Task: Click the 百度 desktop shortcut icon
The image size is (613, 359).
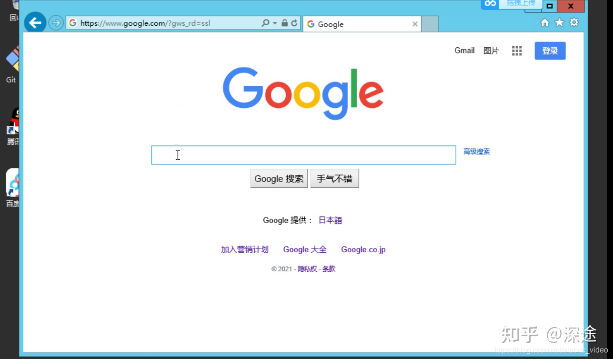Action: pos(12,183)
